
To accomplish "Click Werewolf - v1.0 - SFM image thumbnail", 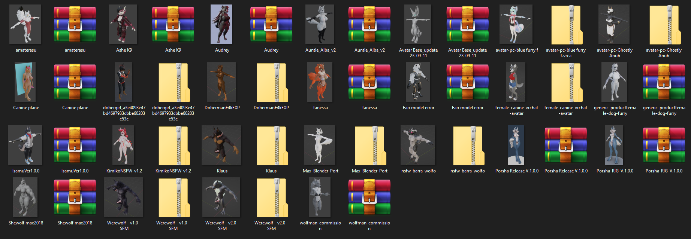I will click(x=123, y=197).
